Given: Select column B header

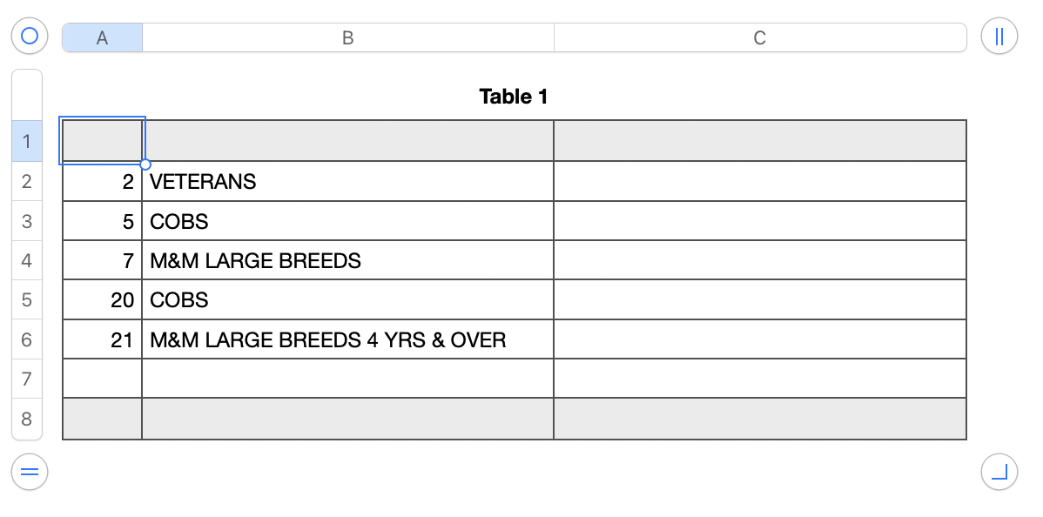Looking at the screenshot, I should (347, 38).
